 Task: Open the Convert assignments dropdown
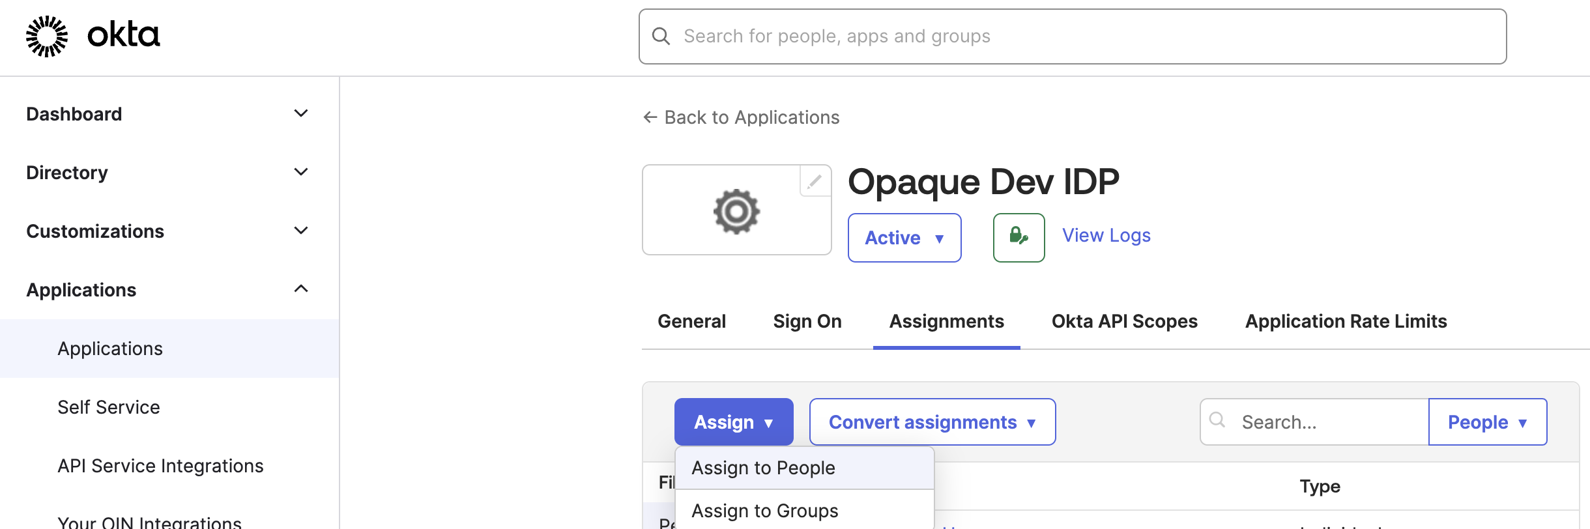coord(932,422)
